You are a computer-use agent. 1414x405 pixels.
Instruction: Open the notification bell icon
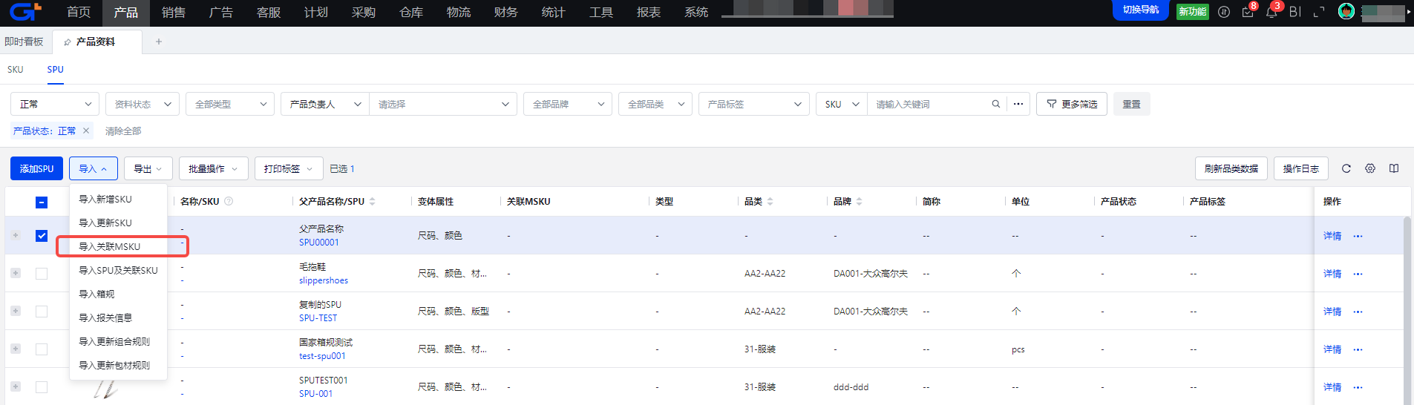[1271, 12]
